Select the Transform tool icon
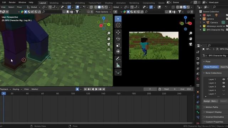Image resolution: width=228 pixels, height=128 pixels. pos(118,52)
